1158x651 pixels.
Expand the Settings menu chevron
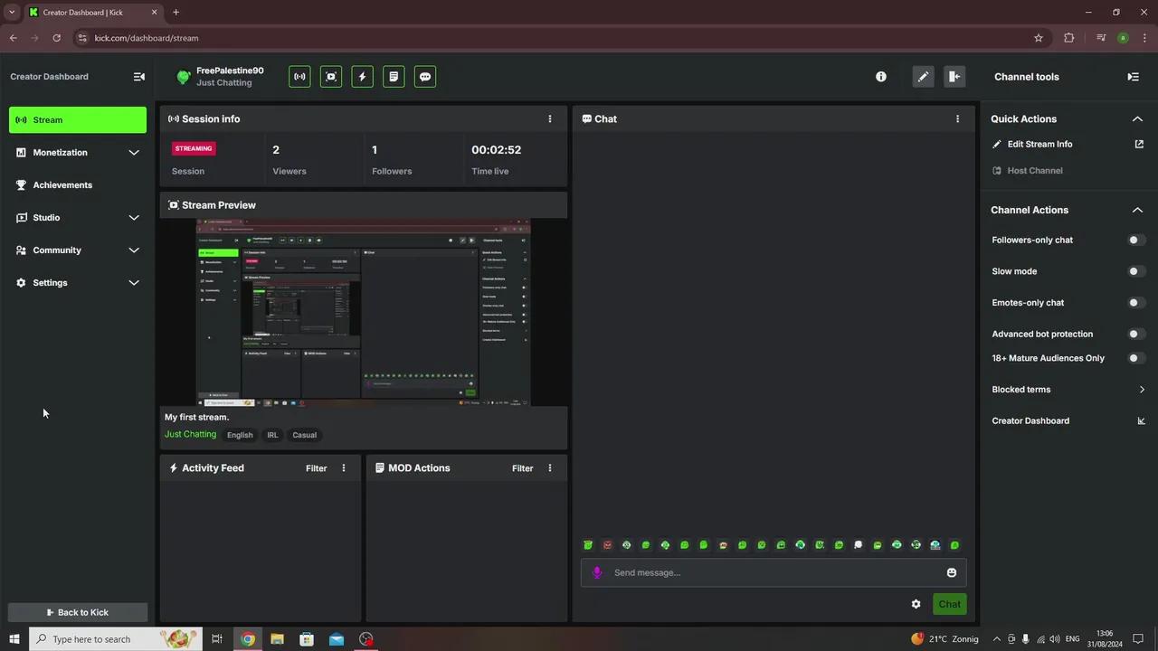[x=134, y=283]
